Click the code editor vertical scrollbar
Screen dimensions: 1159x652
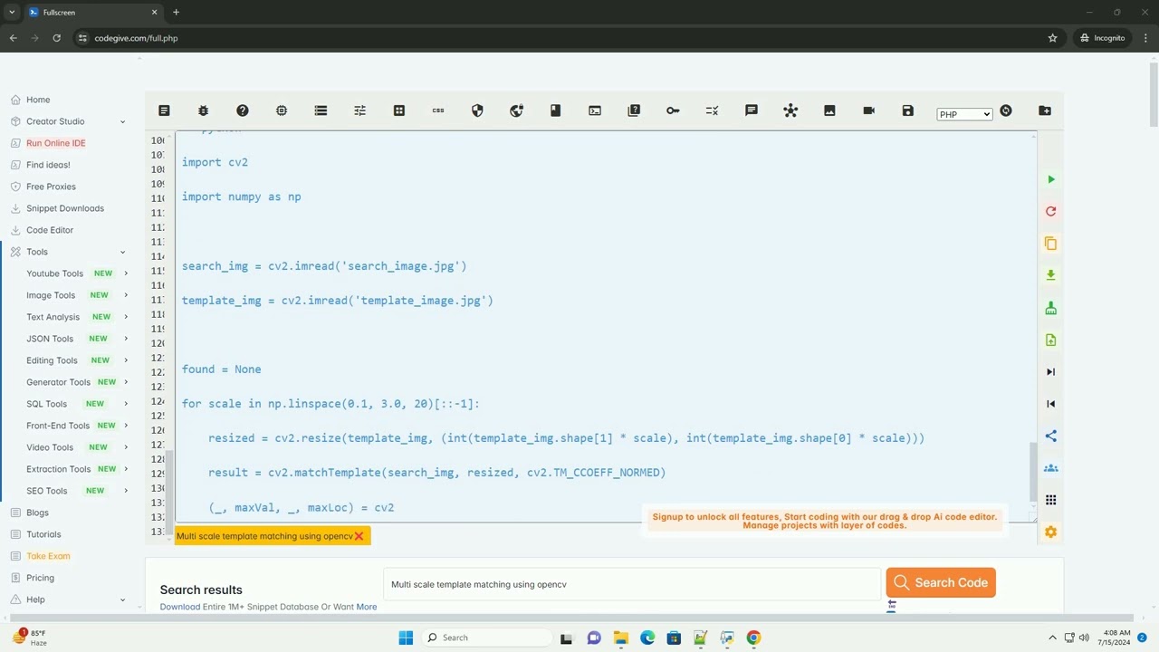click(1033, 471)
